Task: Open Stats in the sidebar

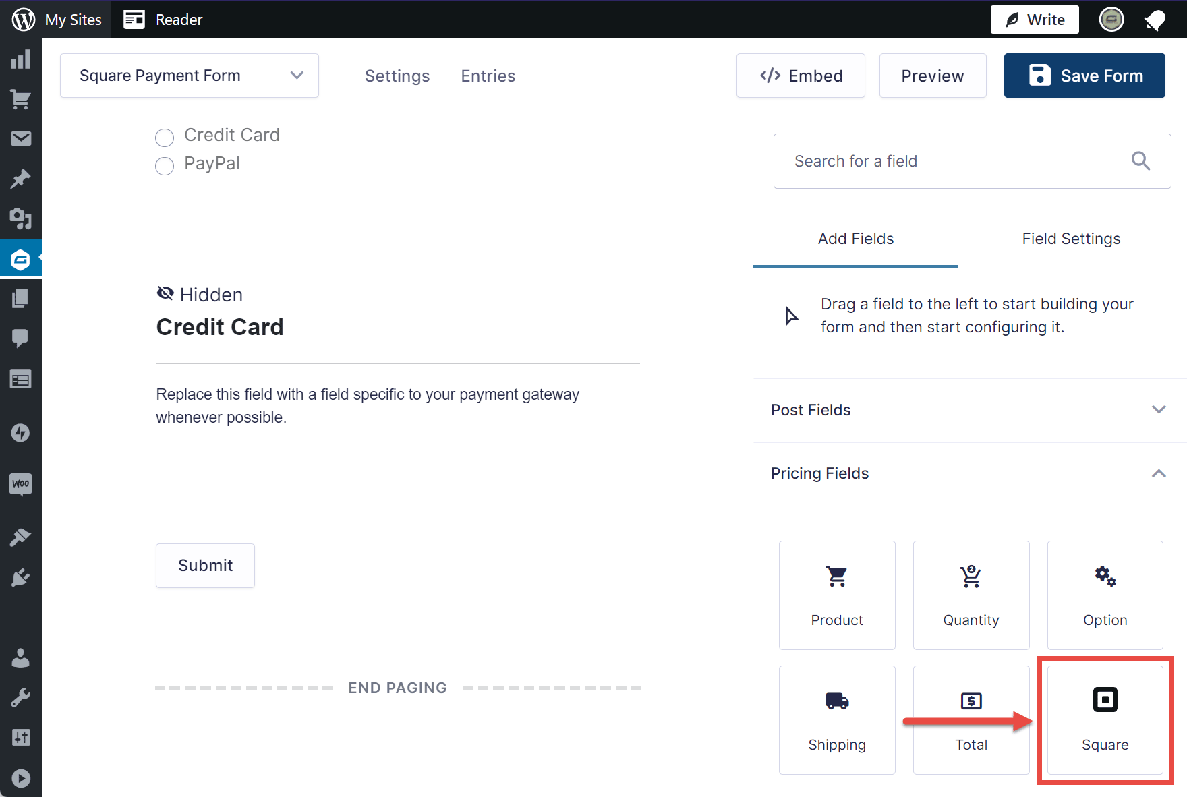Action: (x=21, y=59)
